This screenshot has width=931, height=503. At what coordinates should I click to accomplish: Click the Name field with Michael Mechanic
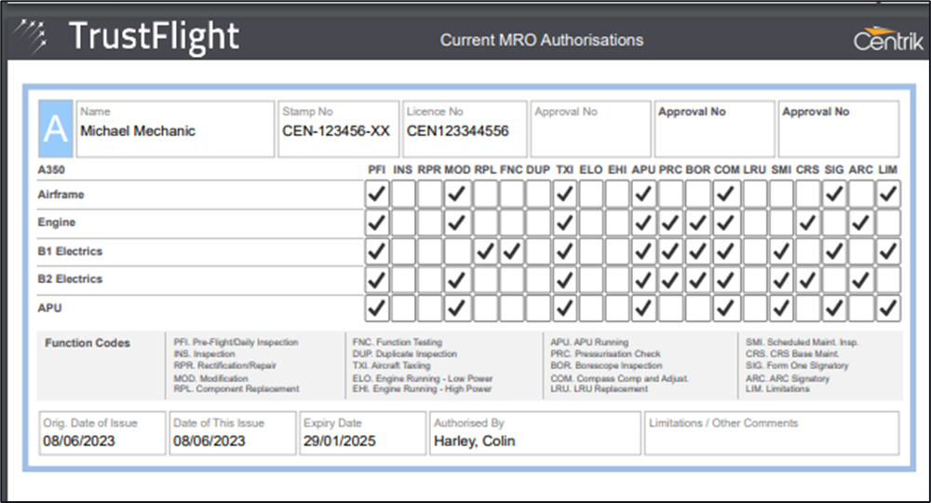[175, 129]
